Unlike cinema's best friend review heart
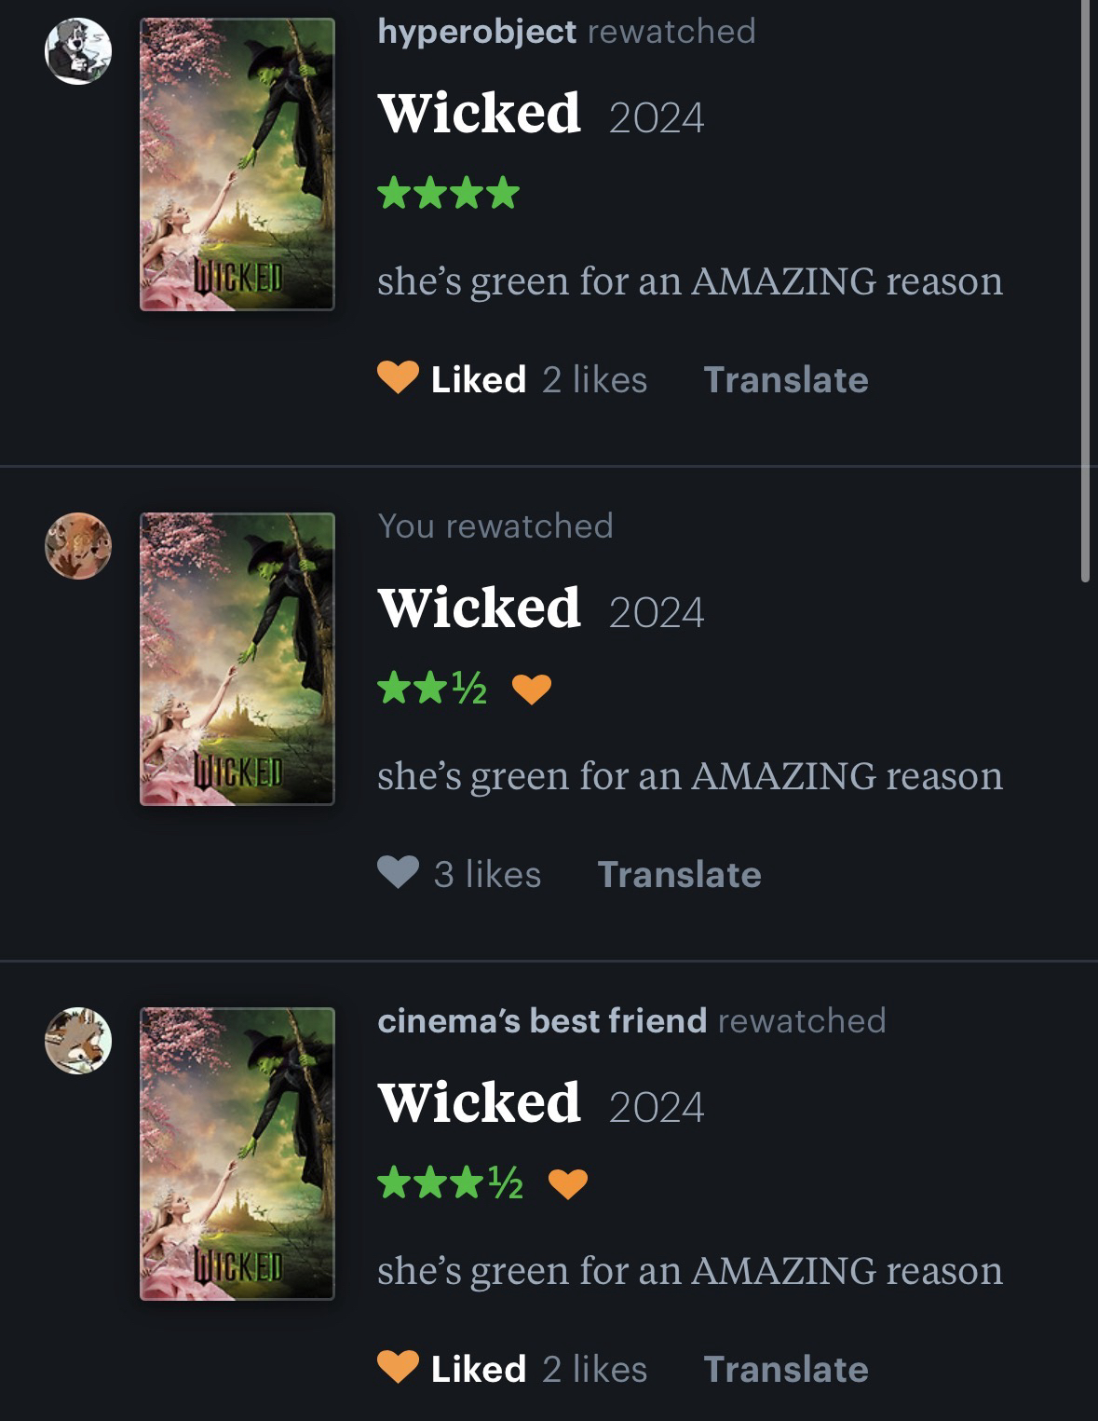The image size is (1098, 1421). 398,1368
